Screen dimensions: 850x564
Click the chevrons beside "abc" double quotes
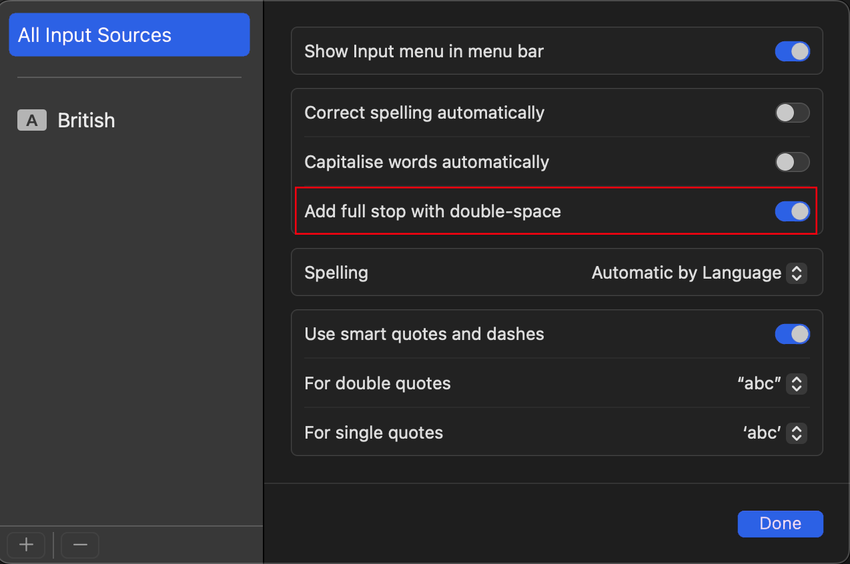coord(796,383)
